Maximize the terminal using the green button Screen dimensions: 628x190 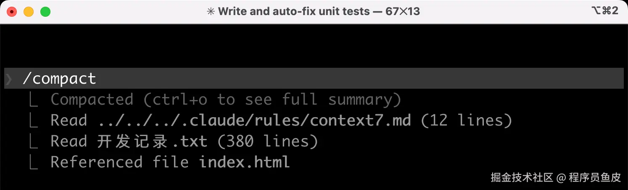[45, 12]
